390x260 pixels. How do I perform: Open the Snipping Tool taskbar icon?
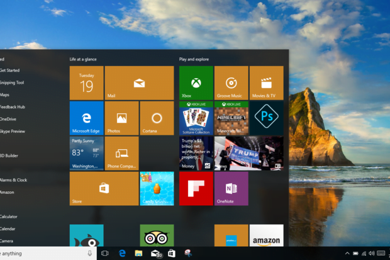tap(188, 253)
